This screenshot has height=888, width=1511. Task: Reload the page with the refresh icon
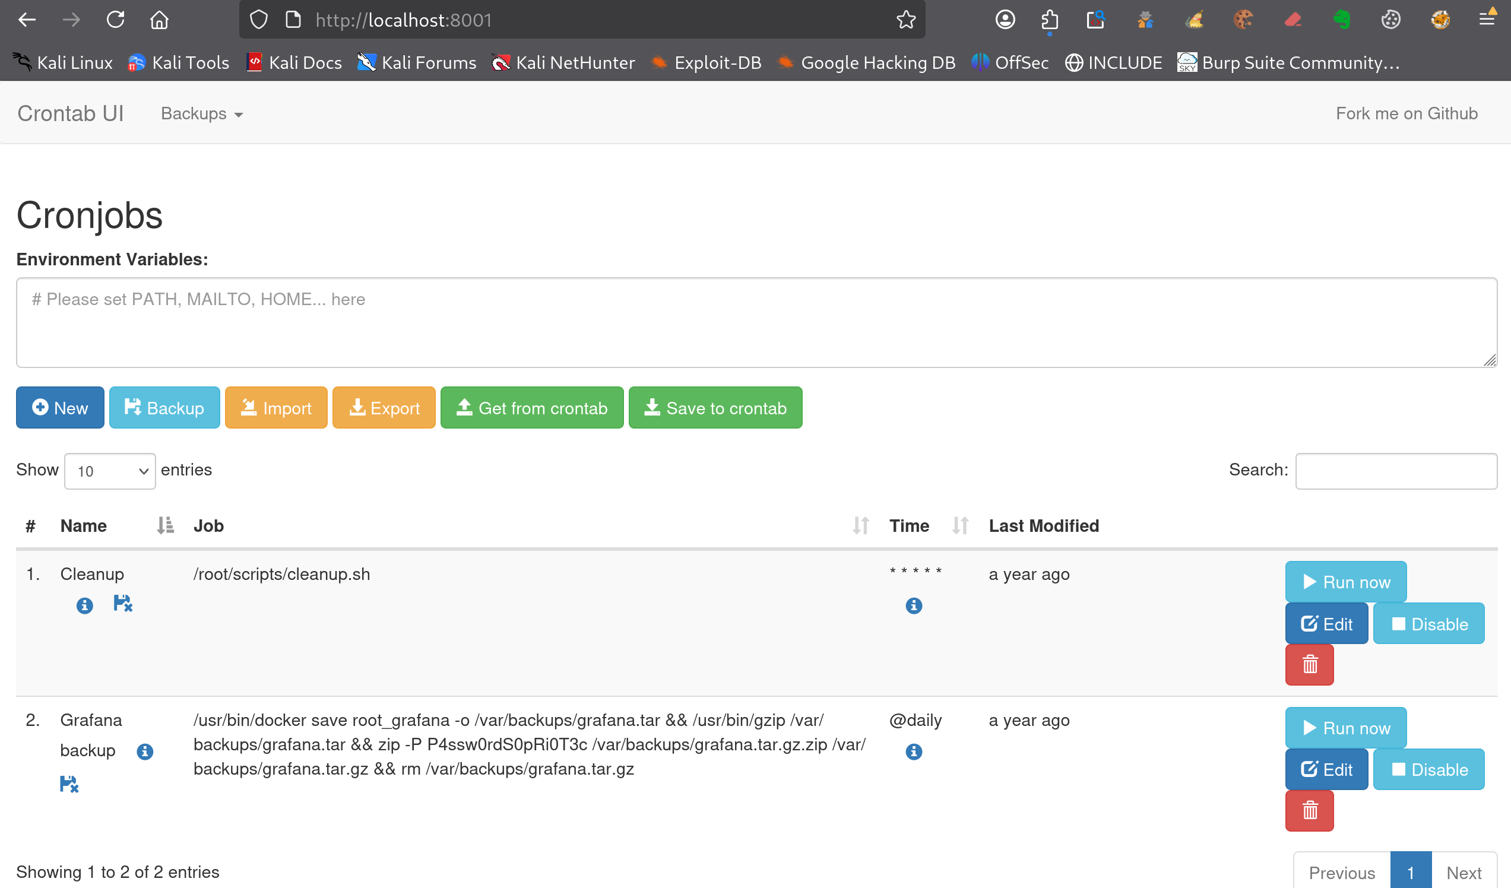115,20
